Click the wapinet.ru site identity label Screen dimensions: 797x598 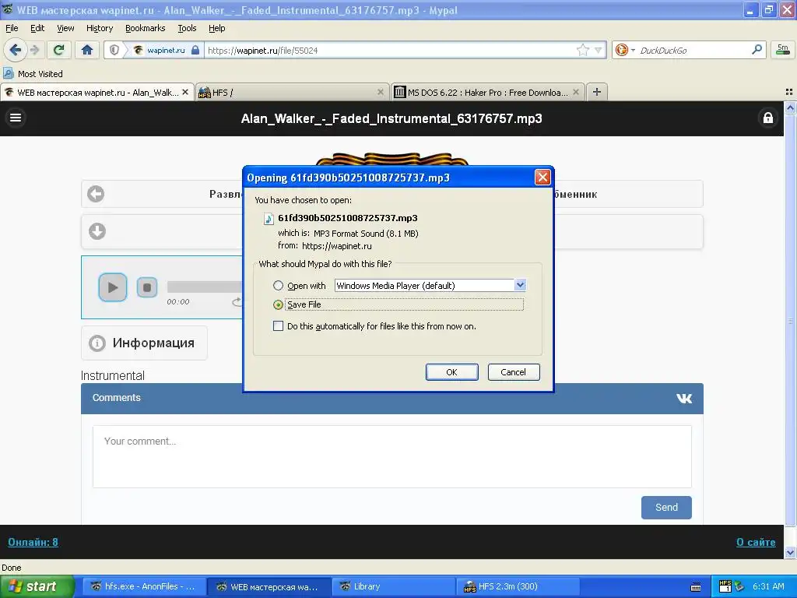click(166, 50)
